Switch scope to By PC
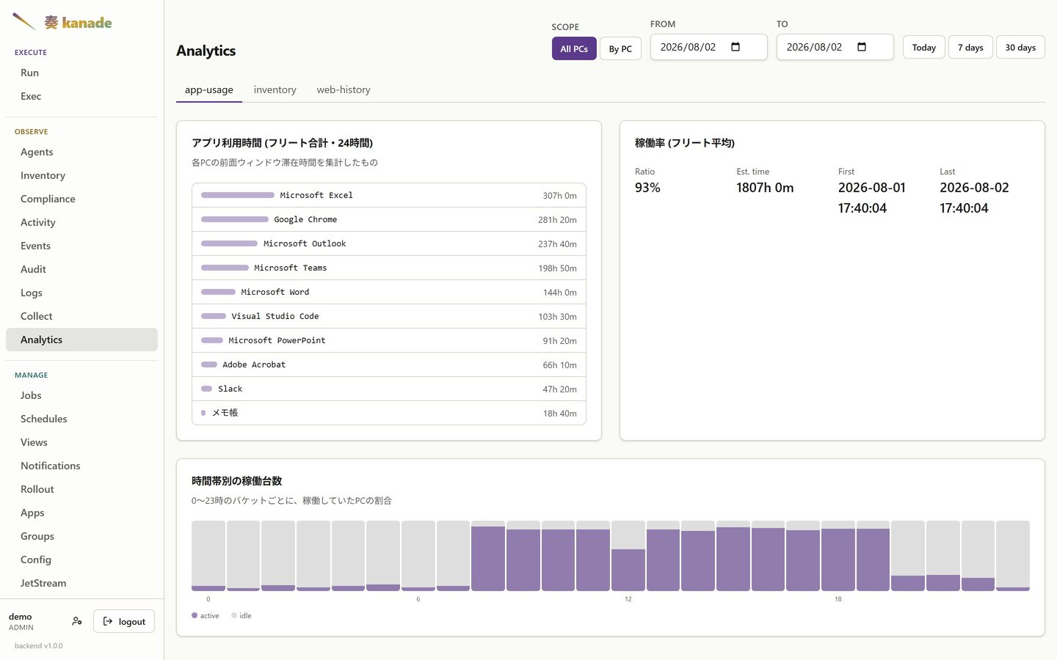The image size is (1057, 660). 620,48
